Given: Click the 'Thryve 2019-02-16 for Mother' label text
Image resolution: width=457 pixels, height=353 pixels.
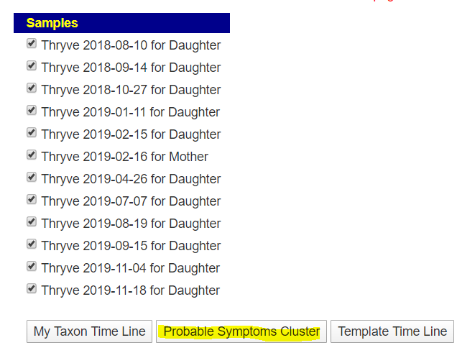Looking at the screenshot, I should click(x=124, y=157).
